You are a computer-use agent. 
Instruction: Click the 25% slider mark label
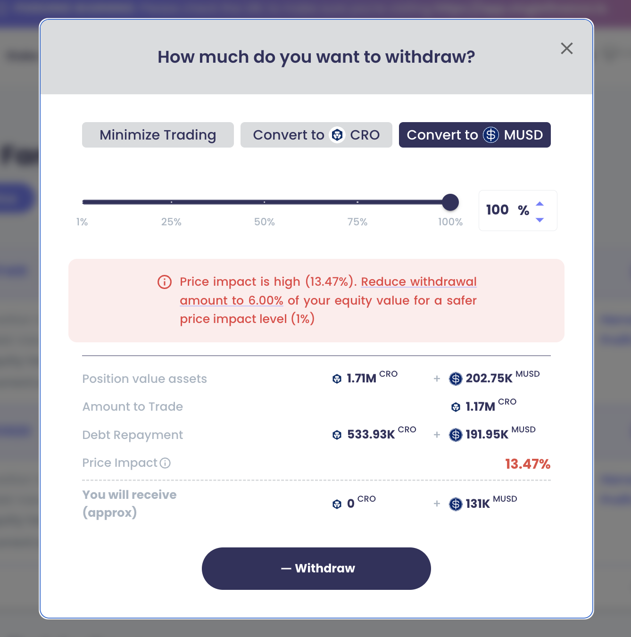171,222
